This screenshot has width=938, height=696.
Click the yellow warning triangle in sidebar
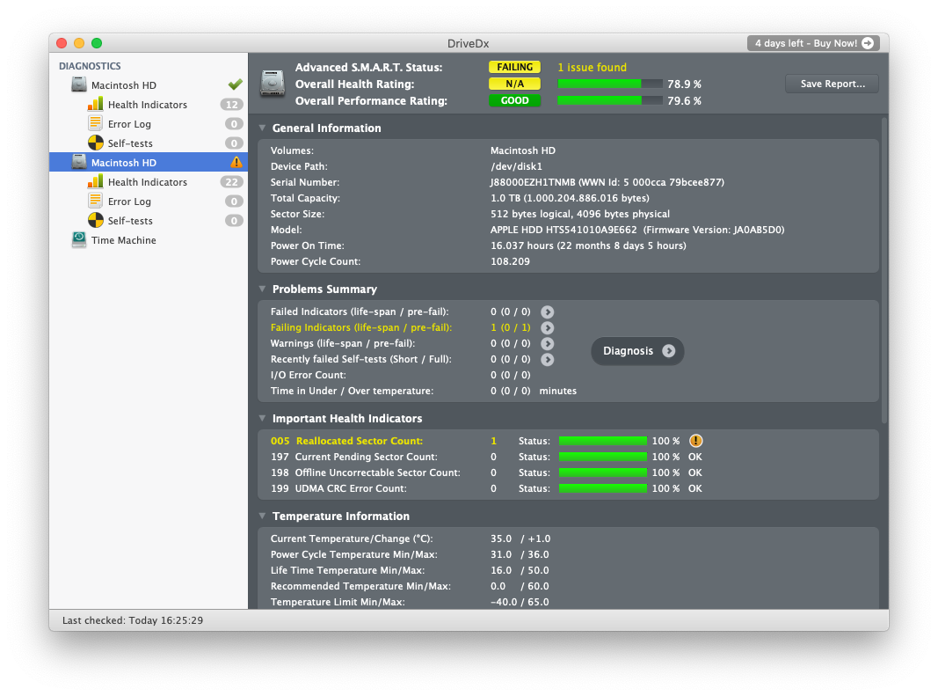click(x=236, y=163)
